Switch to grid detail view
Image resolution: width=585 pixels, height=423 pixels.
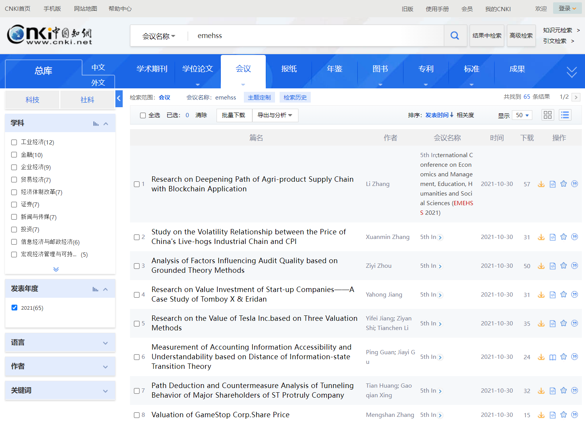[547, 115]
